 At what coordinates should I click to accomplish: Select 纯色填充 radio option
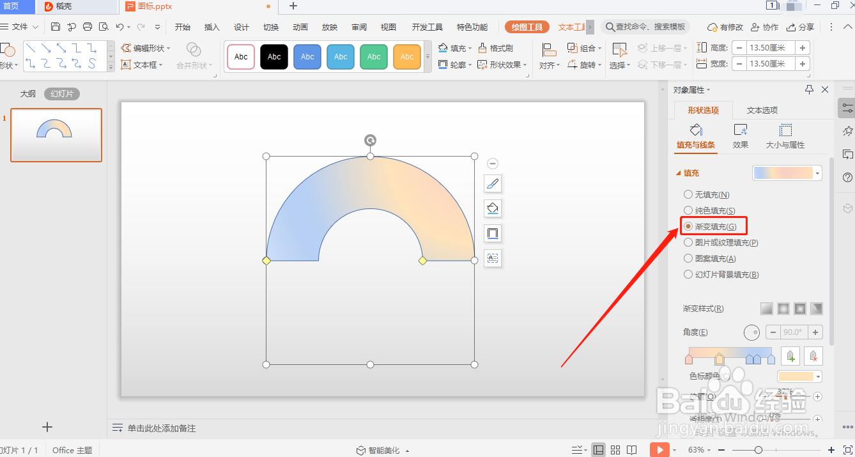(x=709, y=210)
